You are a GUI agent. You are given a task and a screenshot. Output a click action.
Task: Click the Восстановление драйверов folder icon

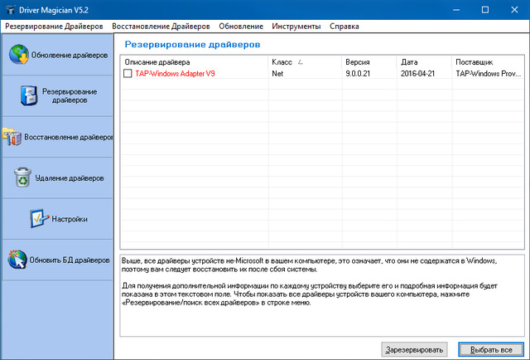(12, 137)
